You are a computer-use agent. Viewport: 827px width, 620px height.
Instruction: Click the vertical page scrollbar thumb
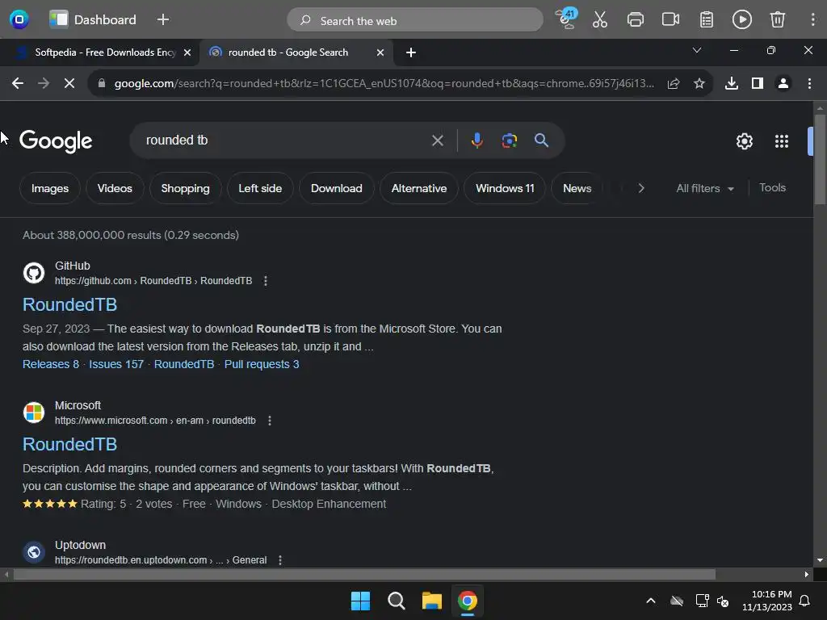pos(820,159)
